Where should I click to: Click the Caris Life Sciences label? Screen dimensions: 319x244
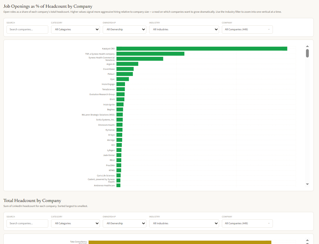pyautogui.click(x=106, y=175)
